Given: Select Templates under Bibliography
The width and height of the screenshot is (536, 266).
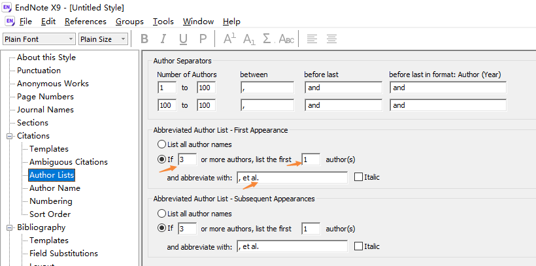Looking at the screenshot, I should pos(49,241).
